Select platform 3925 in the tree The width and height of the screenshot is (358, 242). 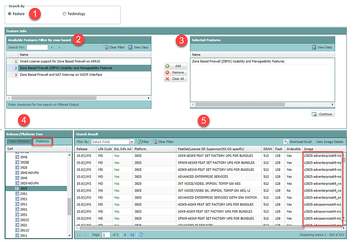(x=23, y=168)
